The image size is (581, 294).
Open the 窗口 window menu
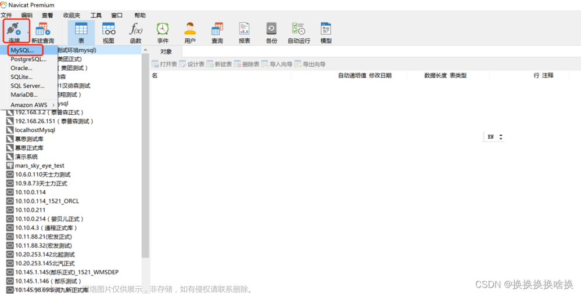(117, 15)
